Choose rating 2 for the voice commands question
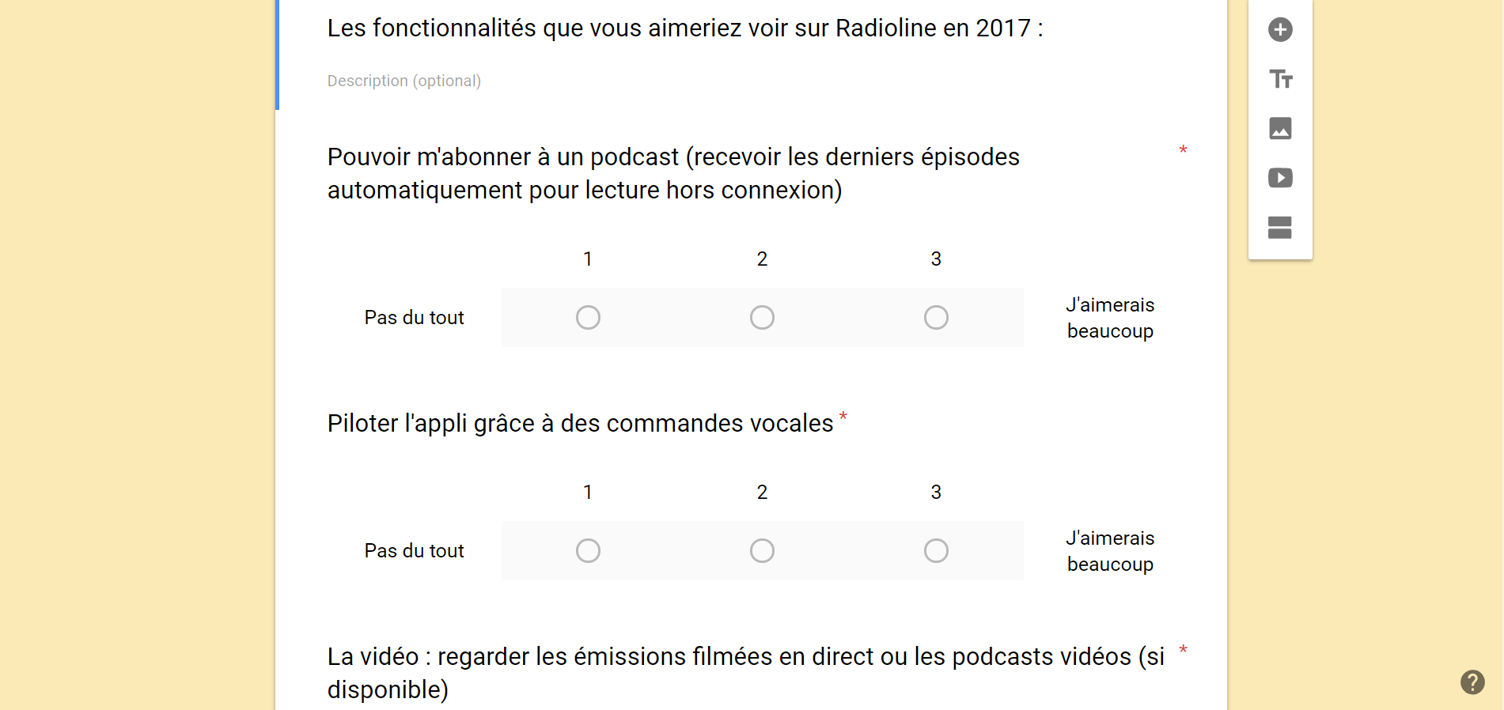1504x710 pixels. click(762, 550)
